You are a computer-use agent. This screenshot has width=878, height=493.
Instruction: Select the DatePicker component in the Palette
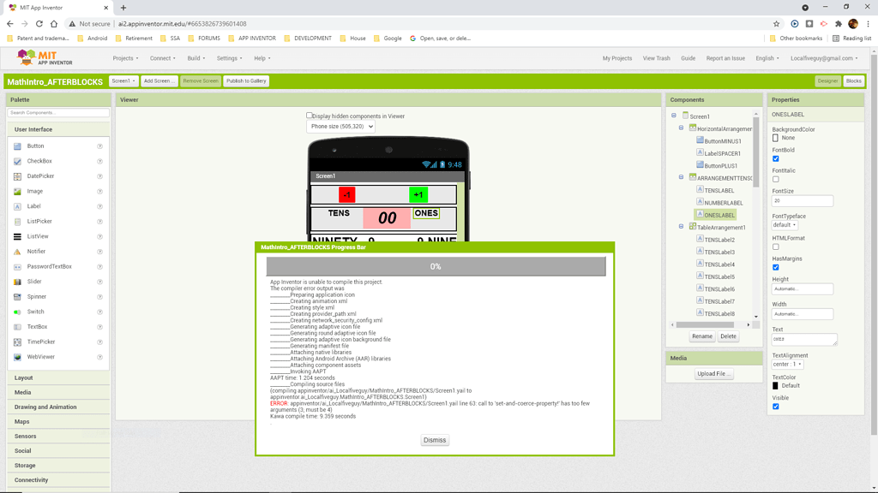click(x=42, y=175)
